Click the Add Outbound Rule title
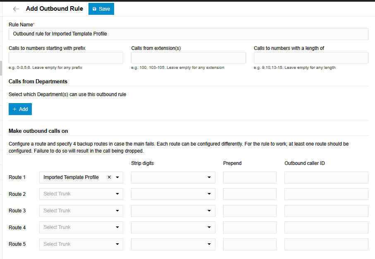The width and height of the screenshot is (375, 259). pyautogui.click(x=54, y=8)
